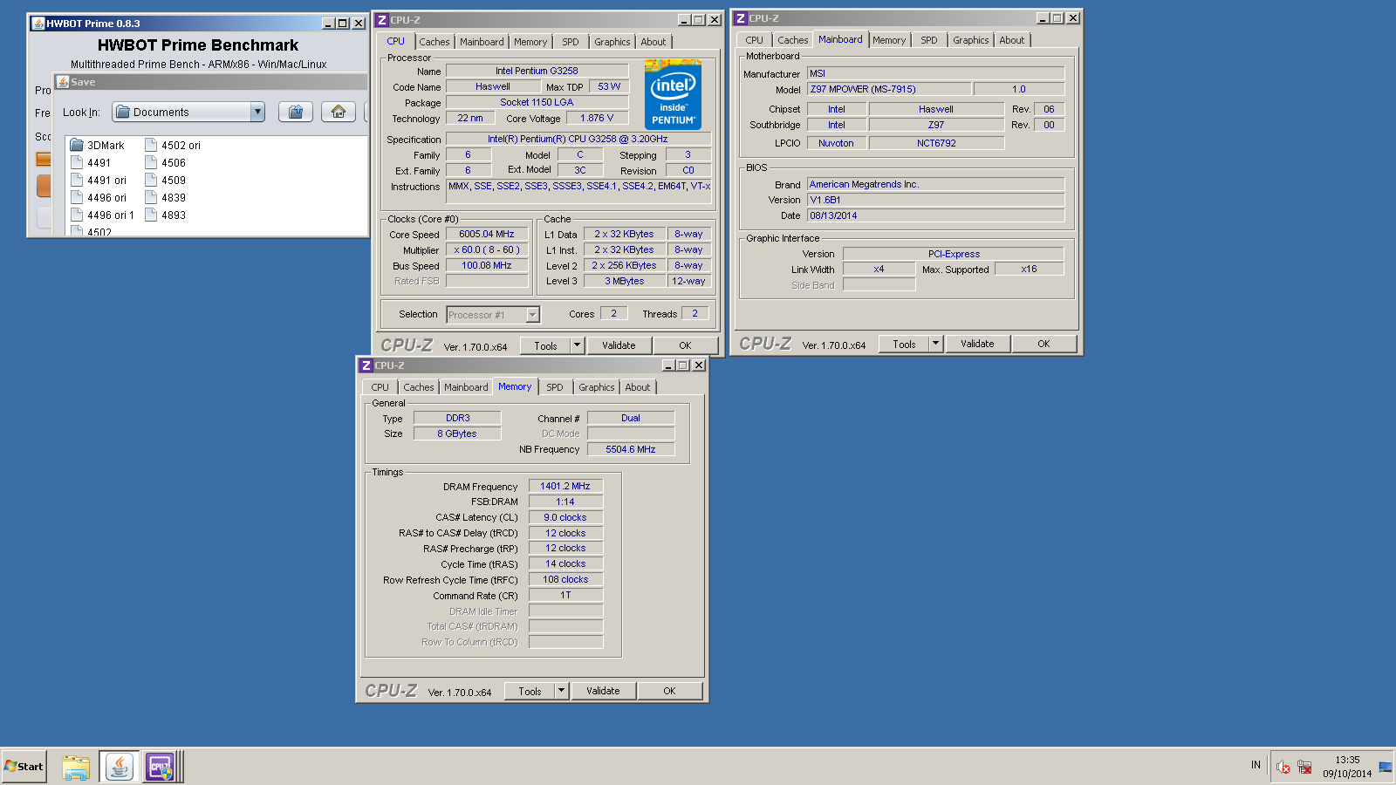Open the Look In Documents dropdown
1396x785 pixels.
coord(188,112)
